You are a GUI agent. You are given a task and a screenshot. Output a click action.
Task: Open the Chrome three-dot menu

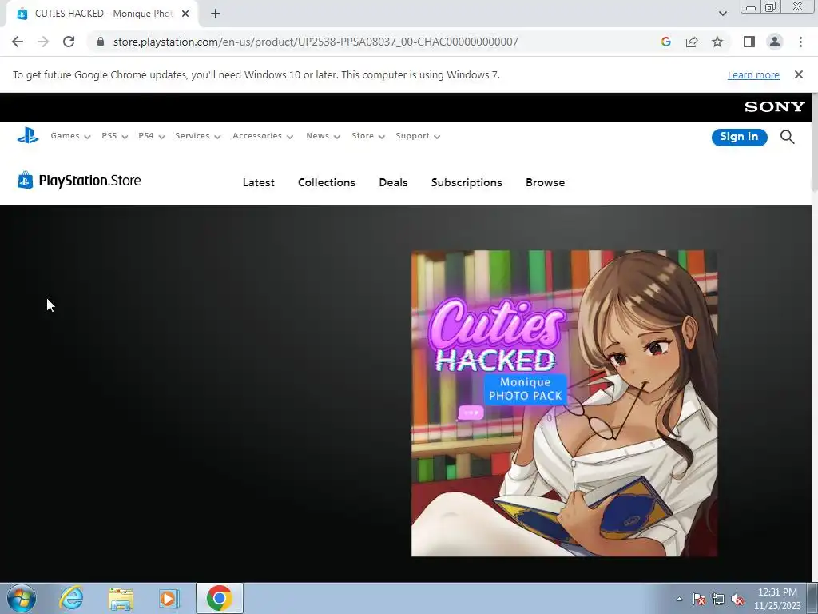pyautogui.click(x=800, y=42)
